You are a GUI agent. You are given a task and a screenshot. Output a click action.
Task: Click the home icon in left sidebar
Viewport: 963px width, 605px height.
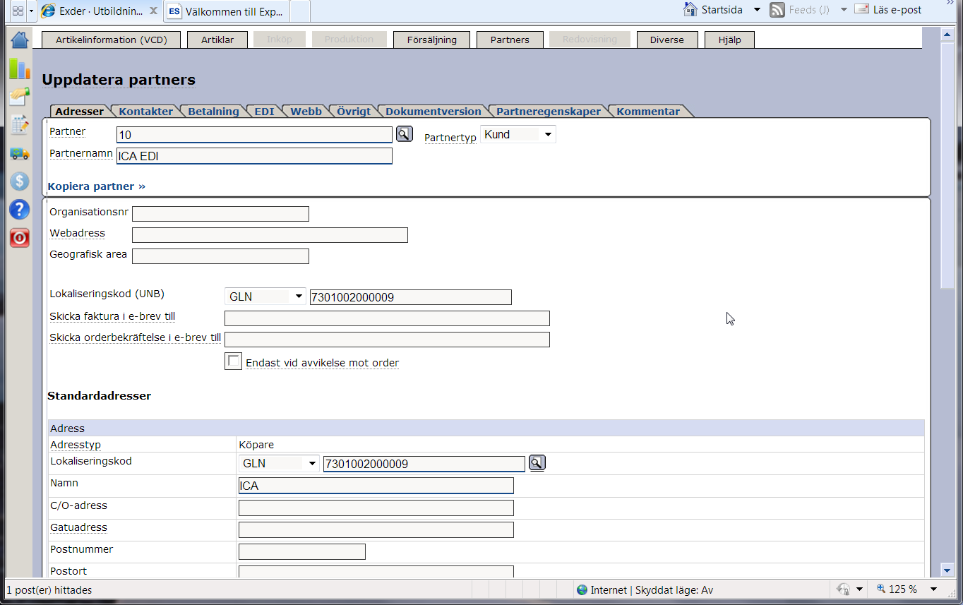(19, 39)
